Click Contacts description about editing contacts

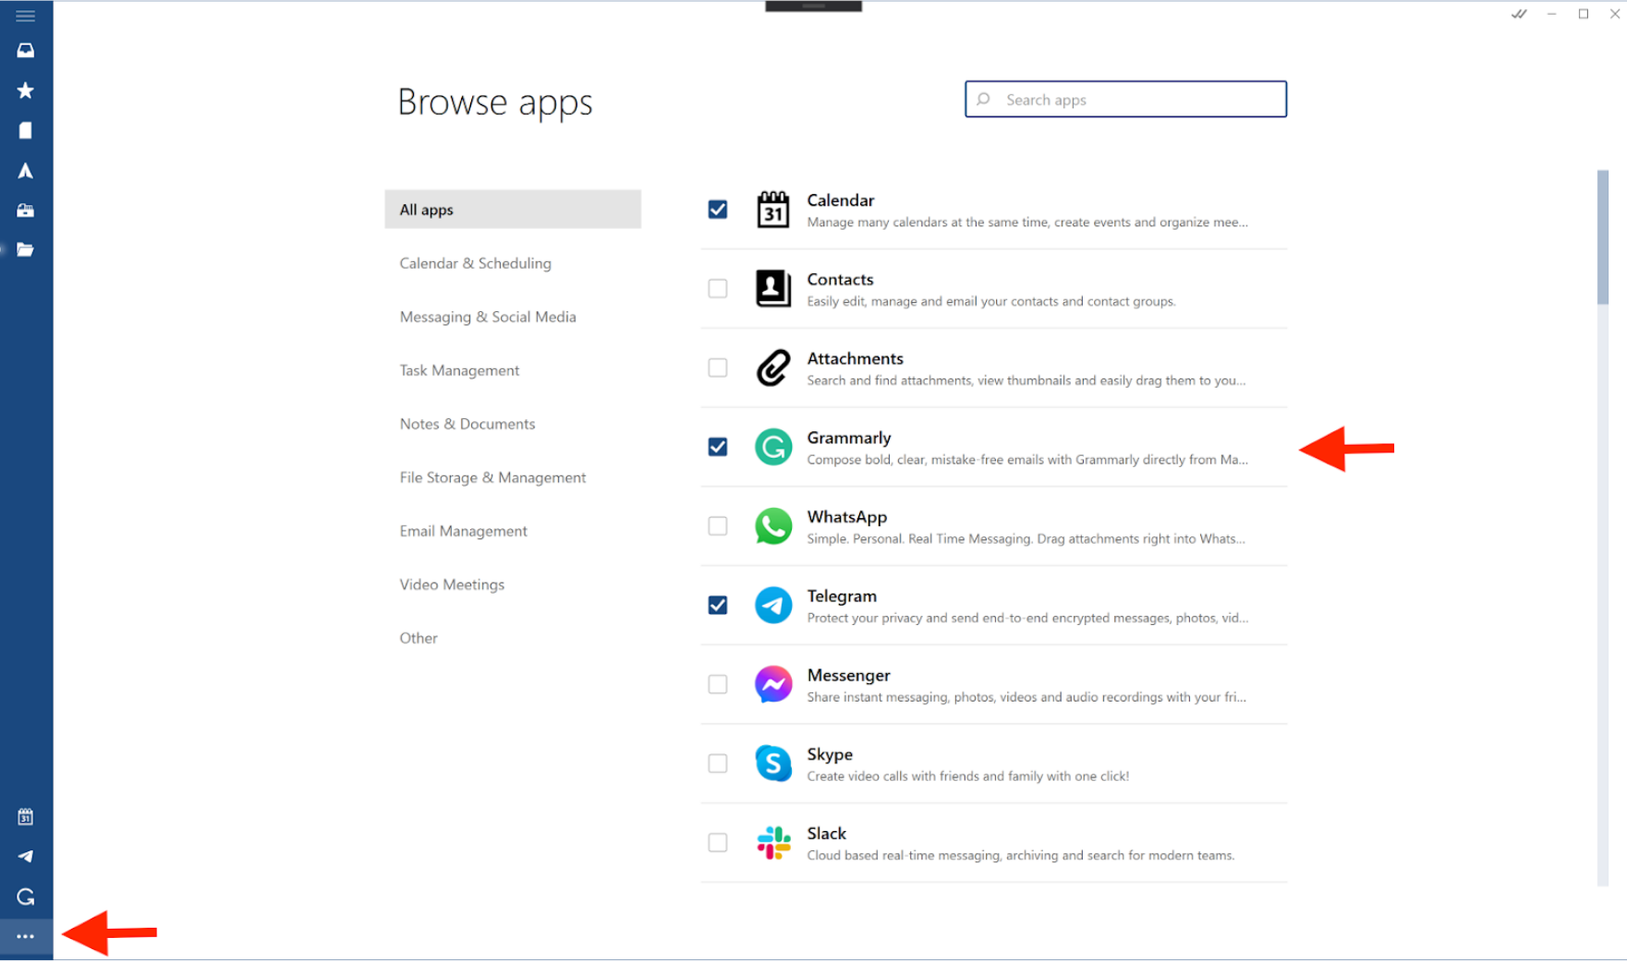[x=990, y=302]
